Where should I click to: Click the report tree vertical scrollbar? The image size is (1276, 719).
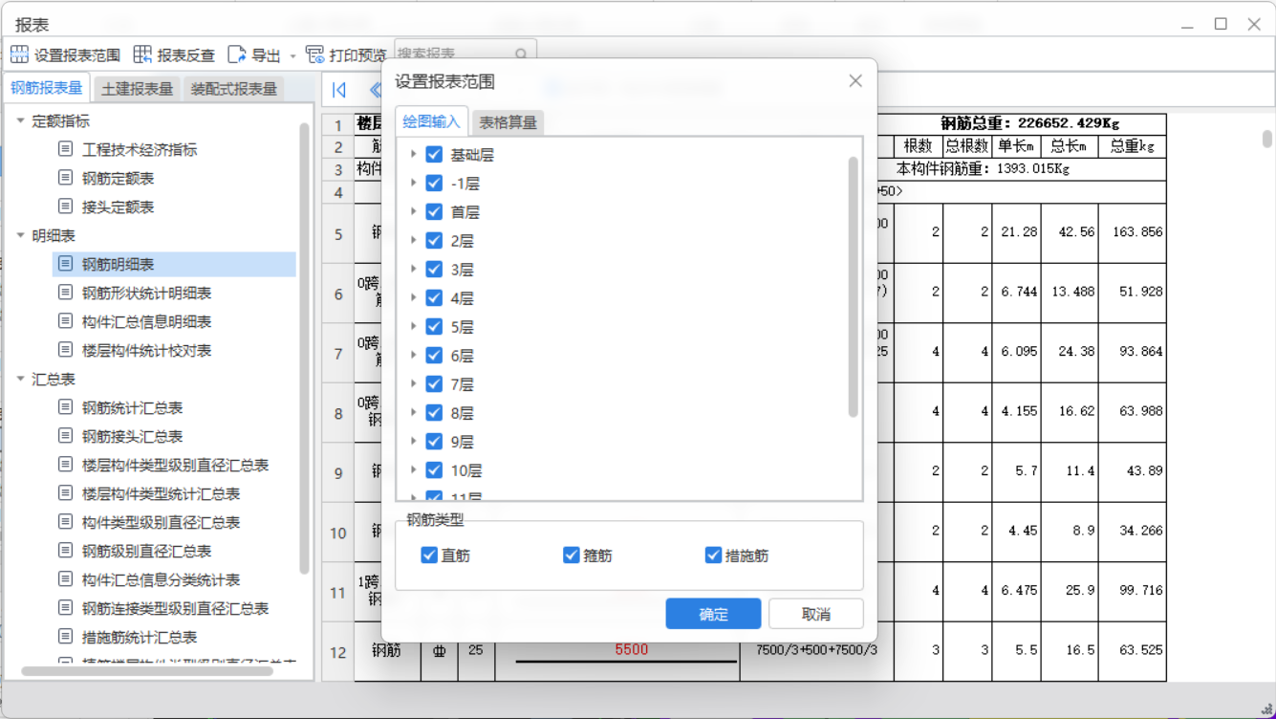(304, 349)
